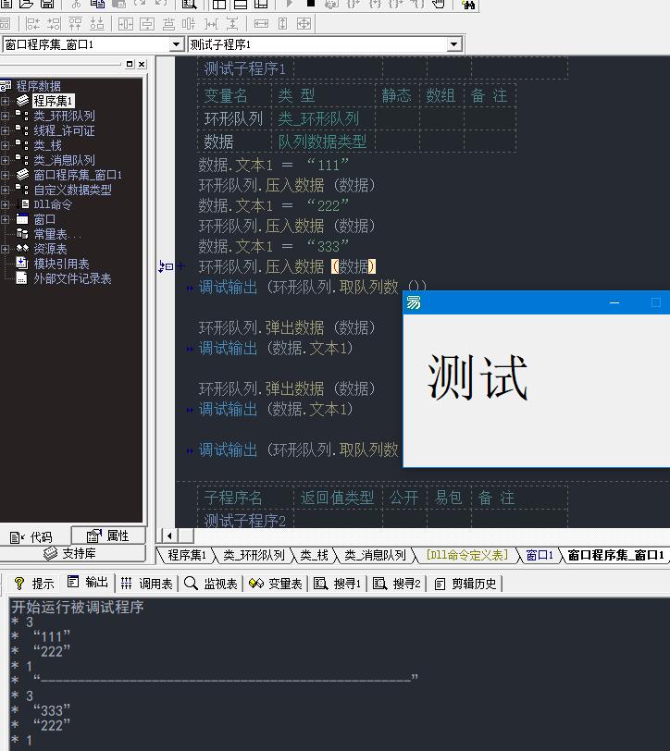Screen dimensions: 670x751
Task: Click the scissors Cut icon
Action: tap(77, 4)
